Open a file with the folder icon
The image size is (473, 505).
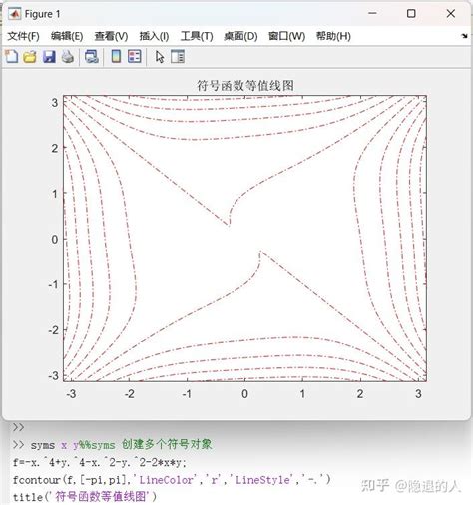tap(30, 57)
